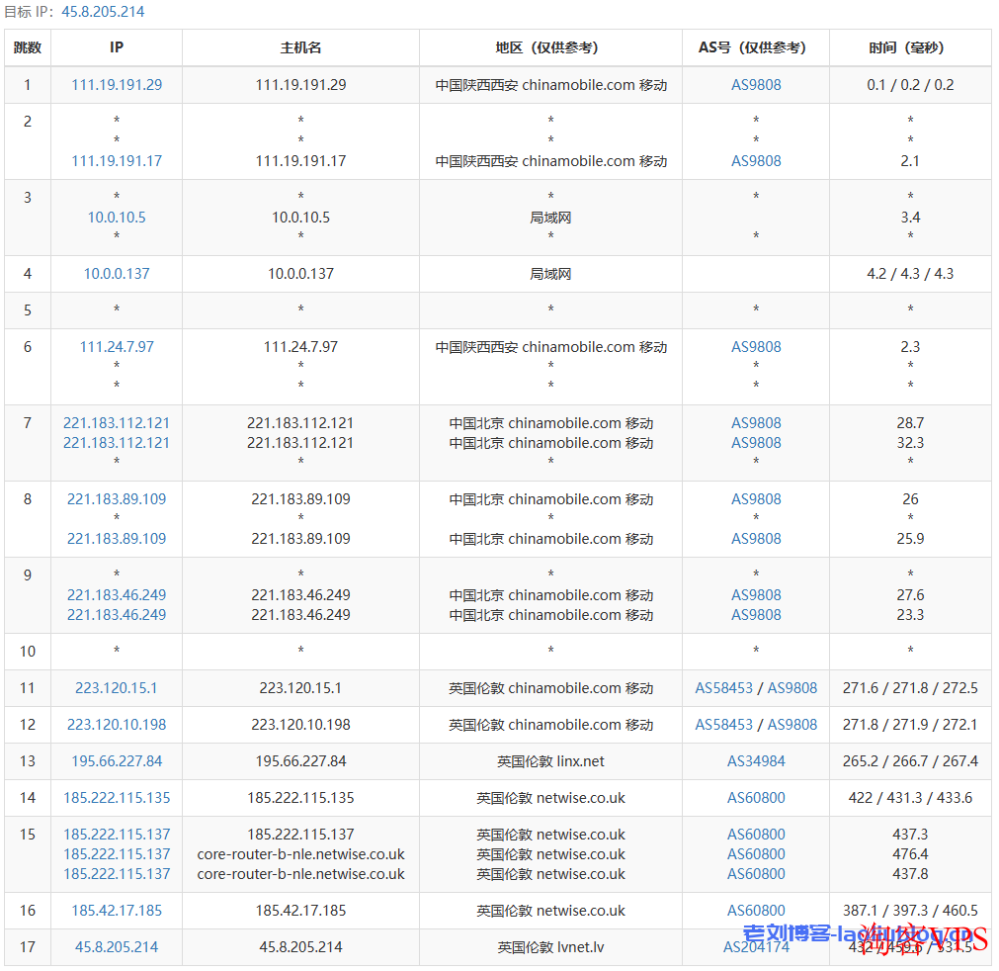Select region 英国伦敦 linx.net in hop 13
The width and height of the screenshot is (999, 971).
click(x=550, y=761)
